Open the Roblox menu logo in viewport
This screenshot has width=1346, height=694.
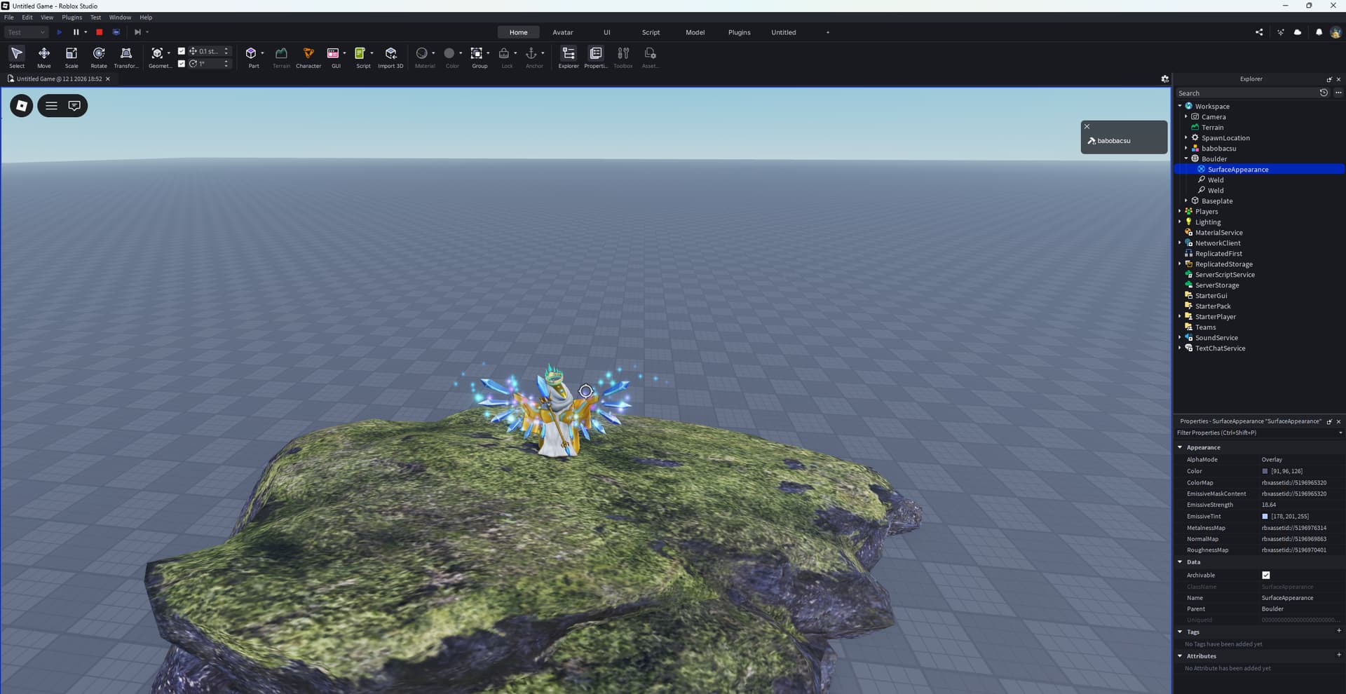22,106
